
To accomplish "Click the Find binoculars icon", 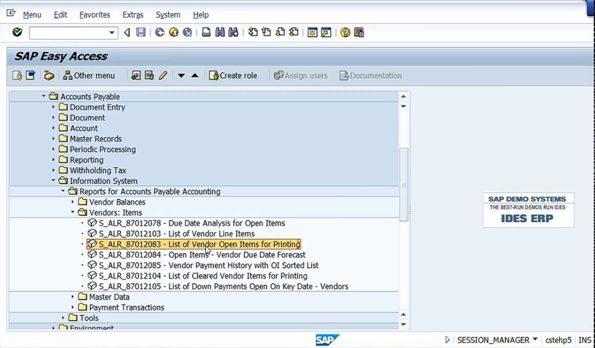I will [220, 32].
